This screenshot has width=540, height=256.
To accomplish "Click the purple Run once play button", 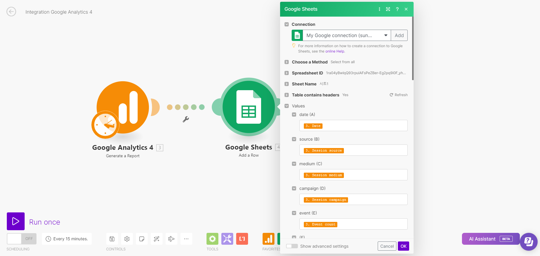I will pyautogui.click(x=16, y=221).
